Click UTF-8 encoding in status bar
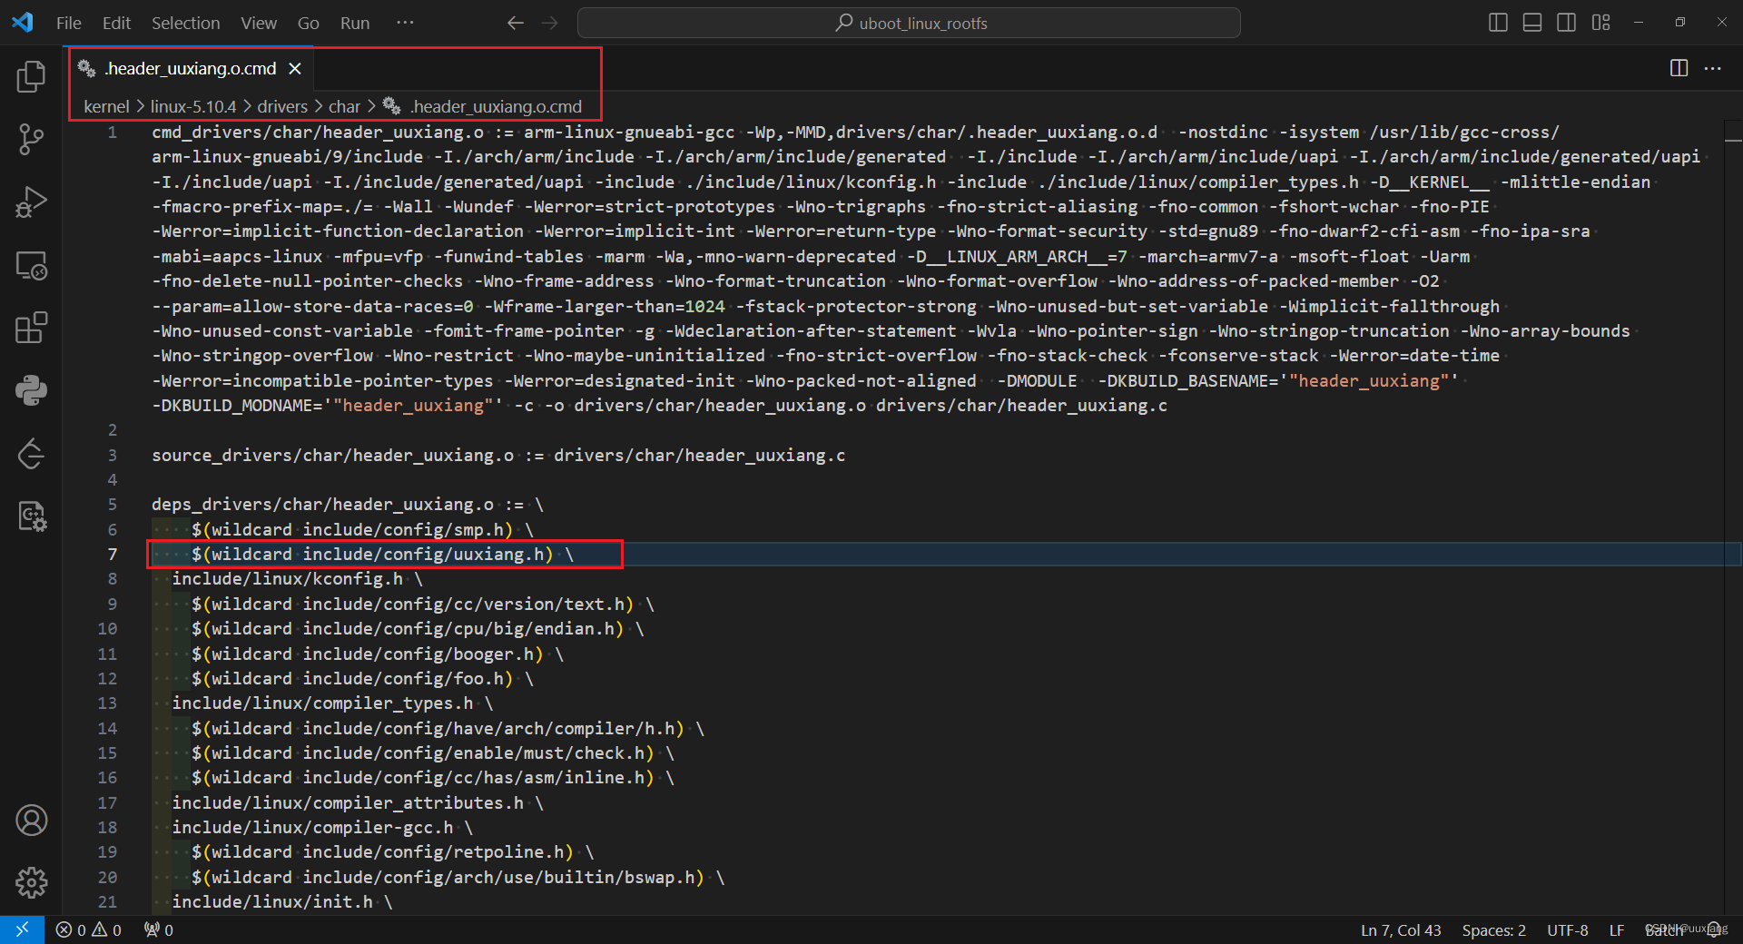The height and width of the screenshot is (944, 1743). [x=1568, y=929]
